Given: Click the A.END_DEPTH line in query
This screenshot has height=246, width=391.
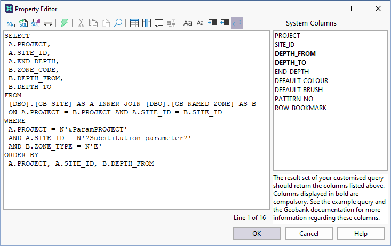Looking at the screenshot, I should click(x=34, y=61).
